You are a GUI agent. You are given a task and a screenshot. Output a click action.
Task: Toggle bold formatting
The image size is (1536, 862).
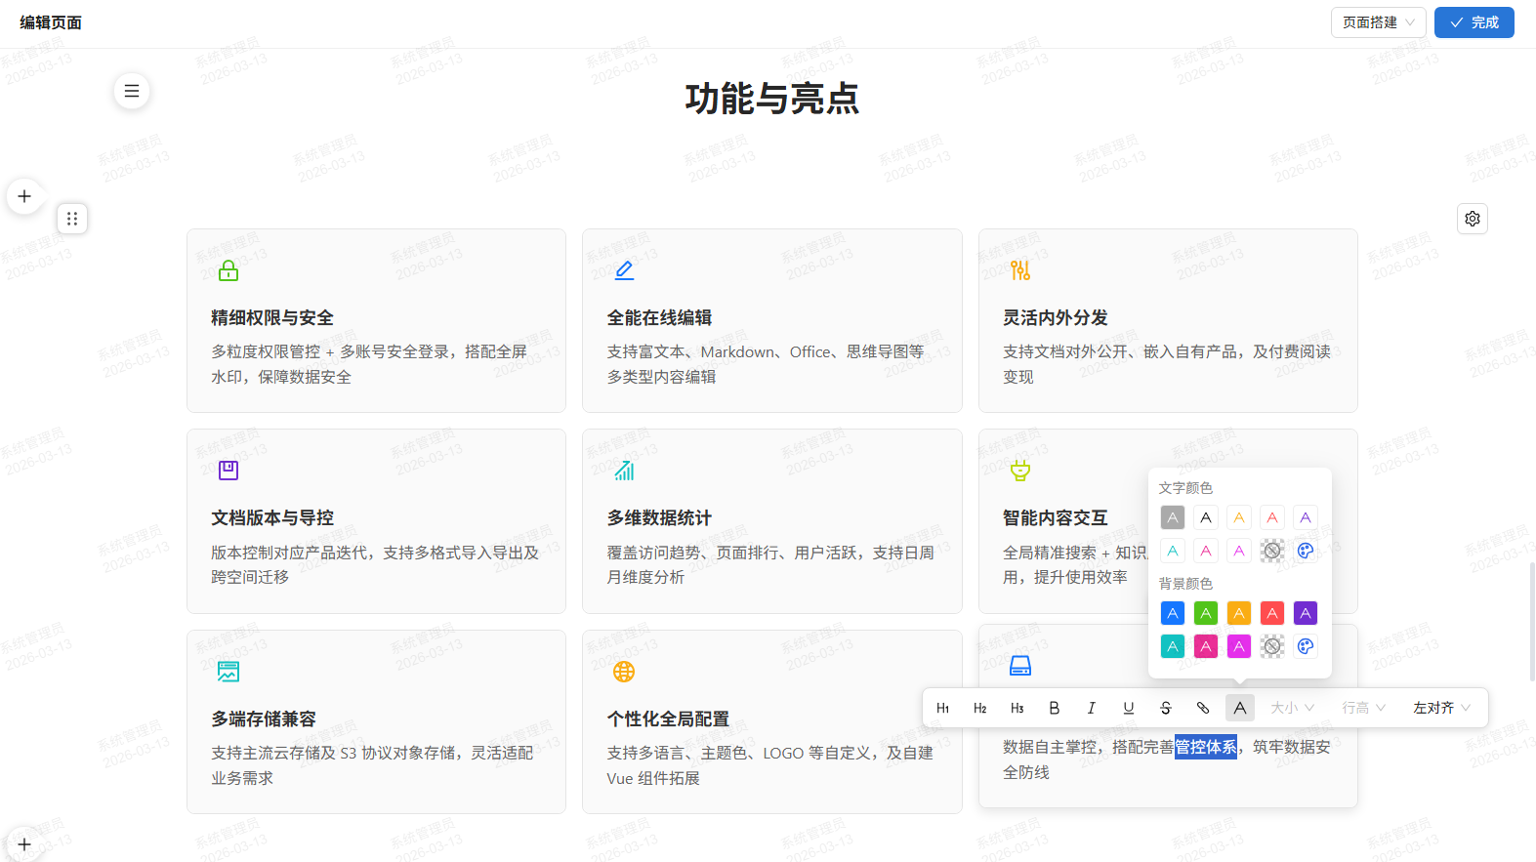1055,708
